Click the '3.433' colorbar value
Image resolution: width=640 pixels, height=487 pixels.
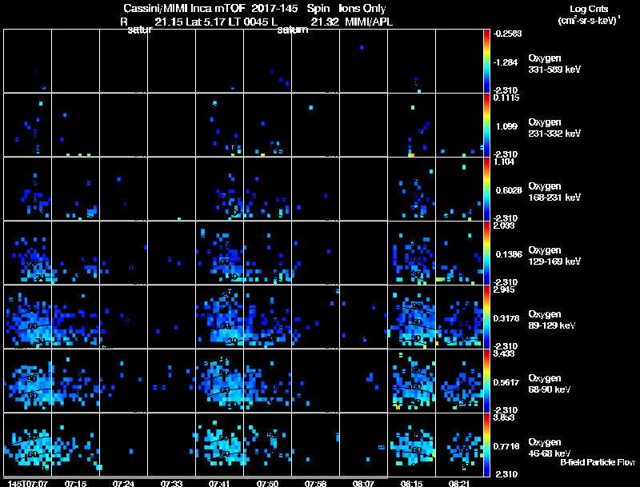coord(504,353)
